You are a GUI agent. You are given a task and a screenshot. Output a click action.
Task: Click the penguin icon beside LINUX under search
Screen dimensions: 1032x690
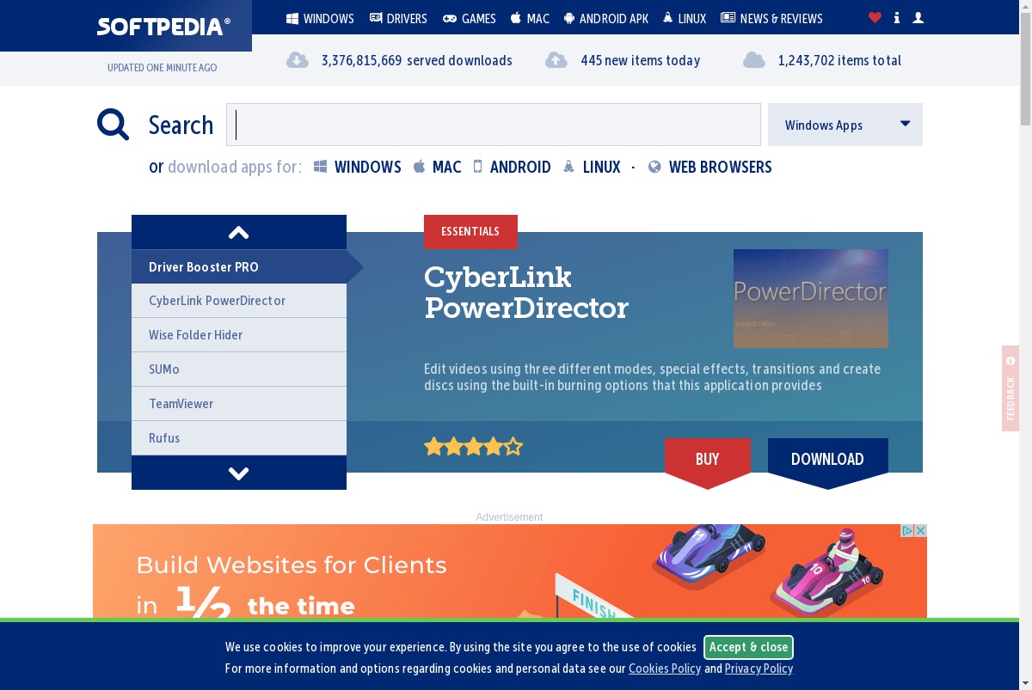coord(568,167)
